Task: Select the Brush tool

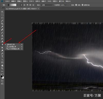Action: tap(2, 33)
